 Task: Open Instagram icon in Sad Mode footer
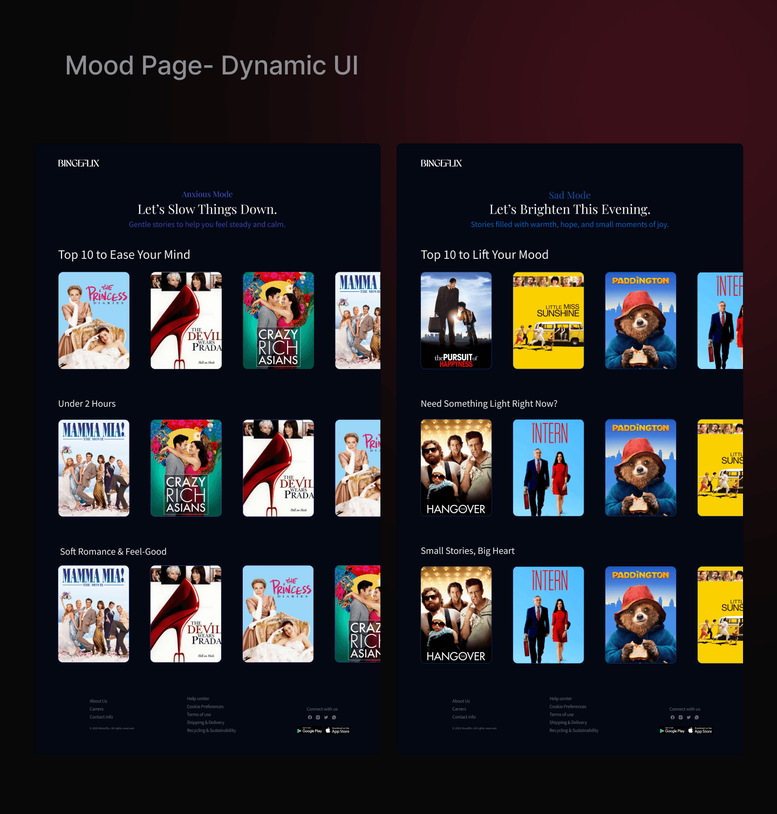click(680, 717)
